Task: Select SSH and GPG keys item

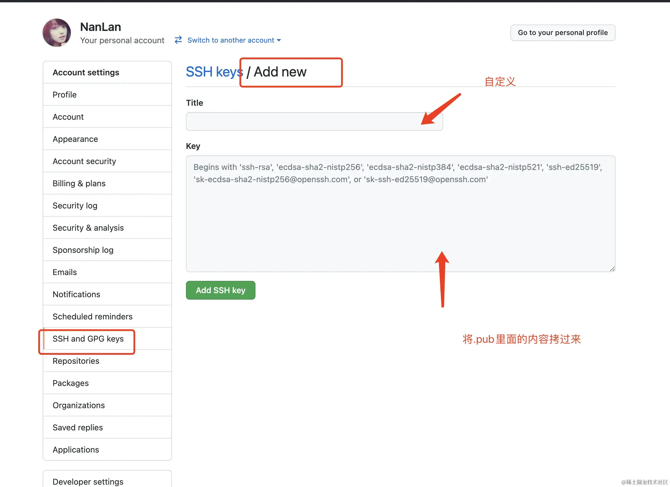Action: (x=88, y=339)
